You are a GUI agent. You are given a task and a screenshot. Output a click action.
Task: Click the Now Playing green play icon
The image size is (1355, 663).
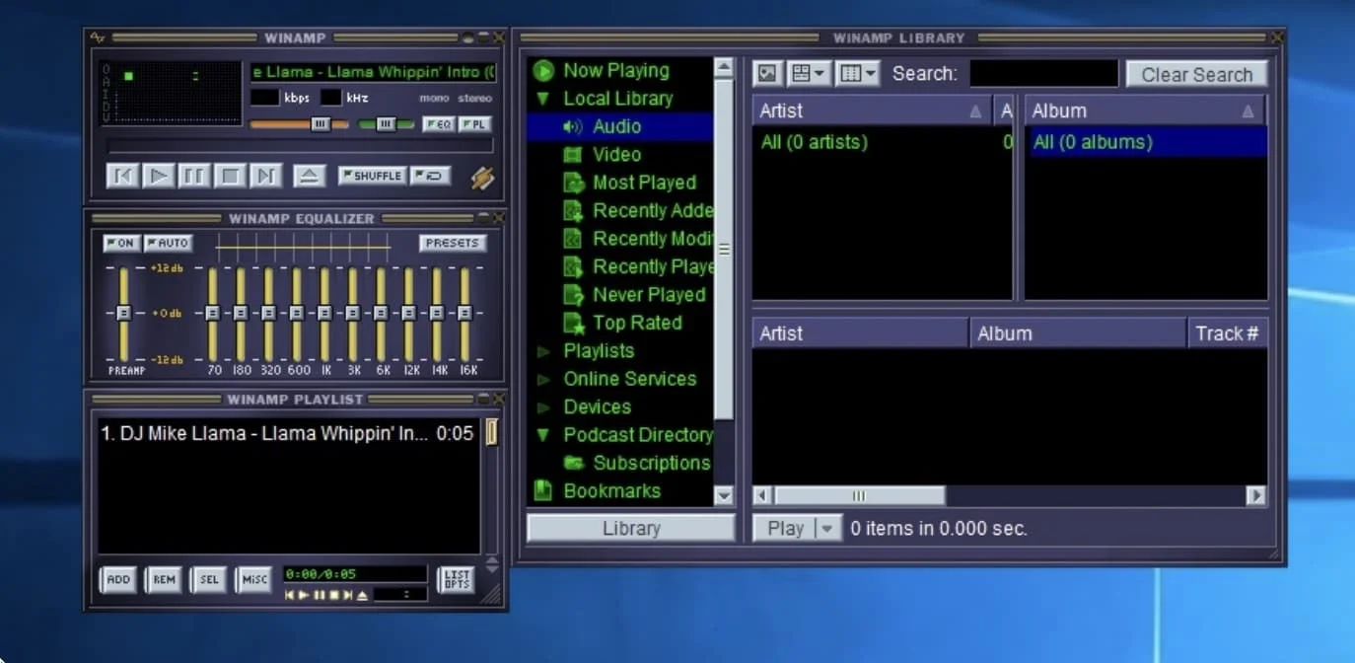[x=543, y=71]
